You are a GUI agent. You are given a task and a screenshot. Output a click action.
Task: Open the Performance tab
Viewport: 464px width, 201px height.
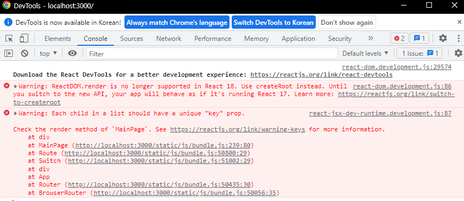pos(213,39)
